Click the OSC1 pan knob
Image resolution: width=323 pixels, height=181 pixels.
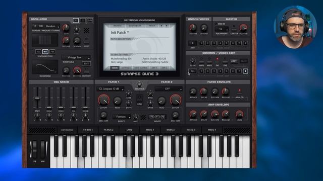[37, 116]
